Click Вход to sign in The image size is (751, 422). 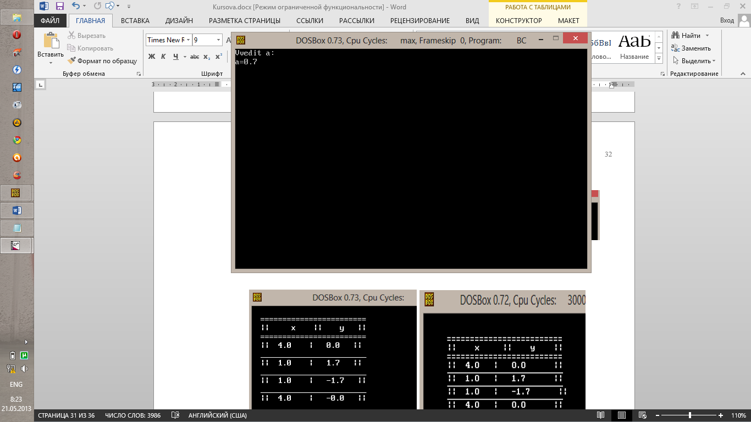[x=727, y=20]
